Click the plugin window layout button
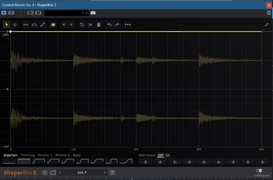The height and width of the screenshot is (180, 273). pyautogui.click(x=38, y=13)
